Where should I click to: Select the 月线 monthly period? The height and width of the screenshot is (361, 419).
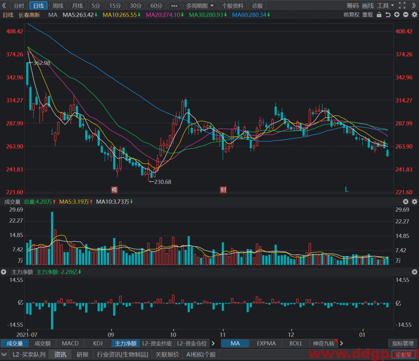click(77, 6)
